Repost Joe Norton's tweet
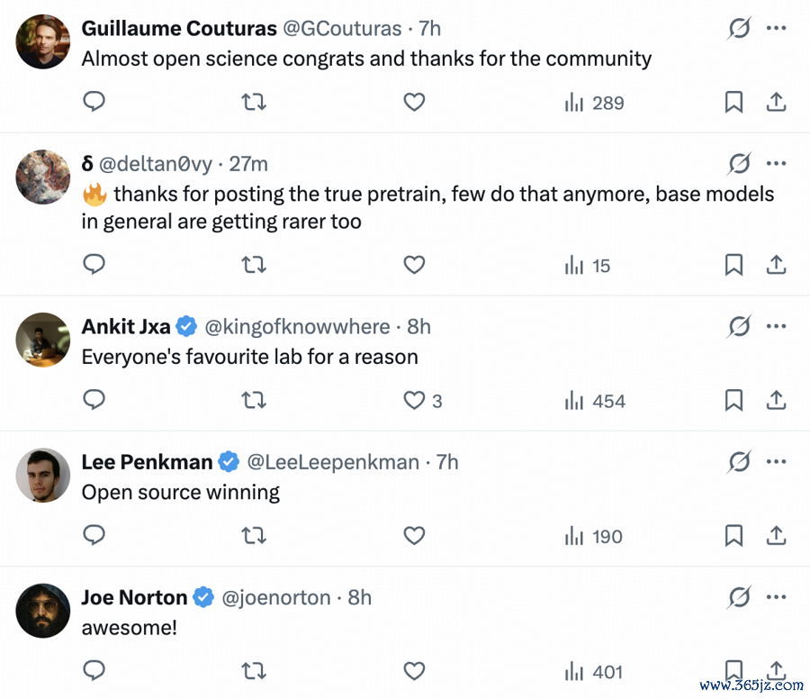The image size is (810, 699). 255,671
